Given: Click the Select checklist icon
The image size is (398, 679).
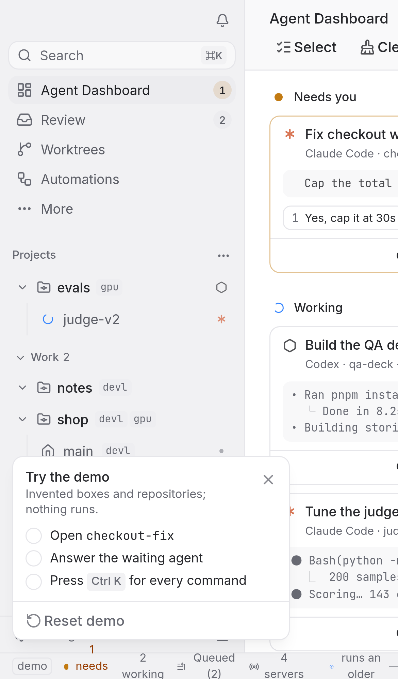Looking at the screenshot, I should coord(283,47).
